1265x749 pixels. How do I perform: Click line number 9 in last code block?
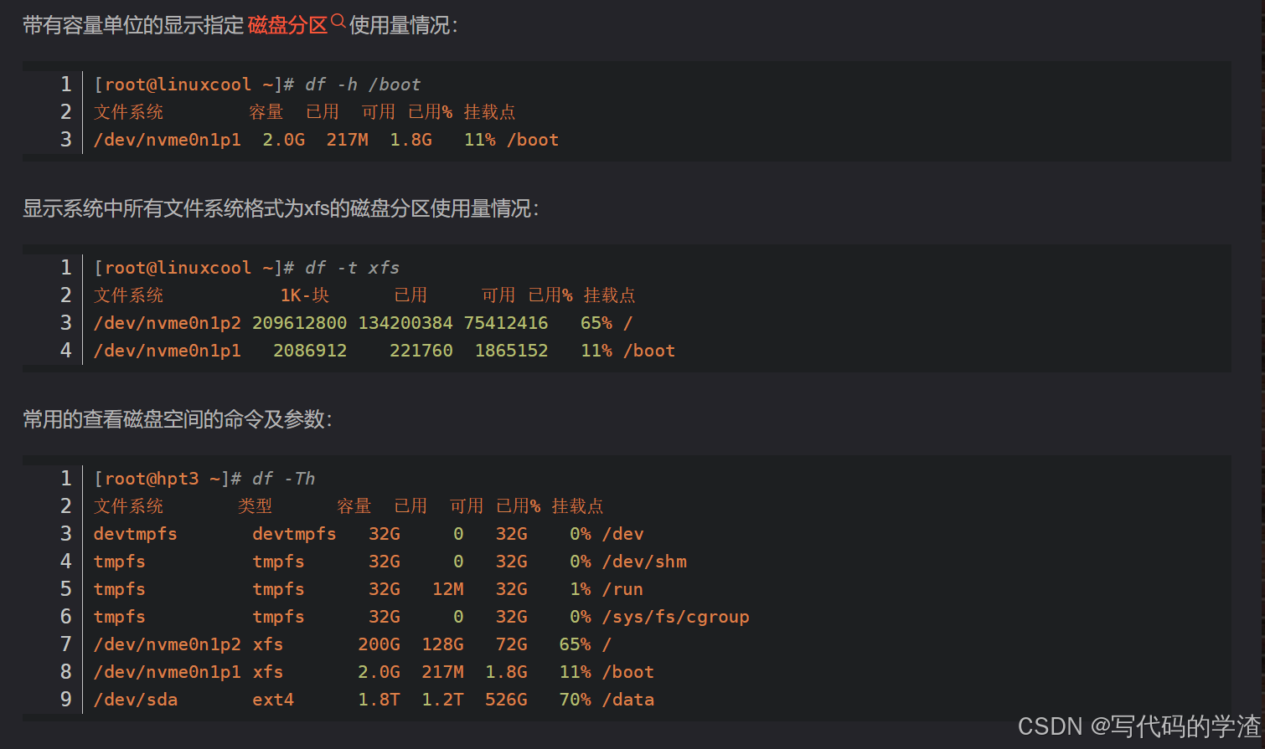66,699
